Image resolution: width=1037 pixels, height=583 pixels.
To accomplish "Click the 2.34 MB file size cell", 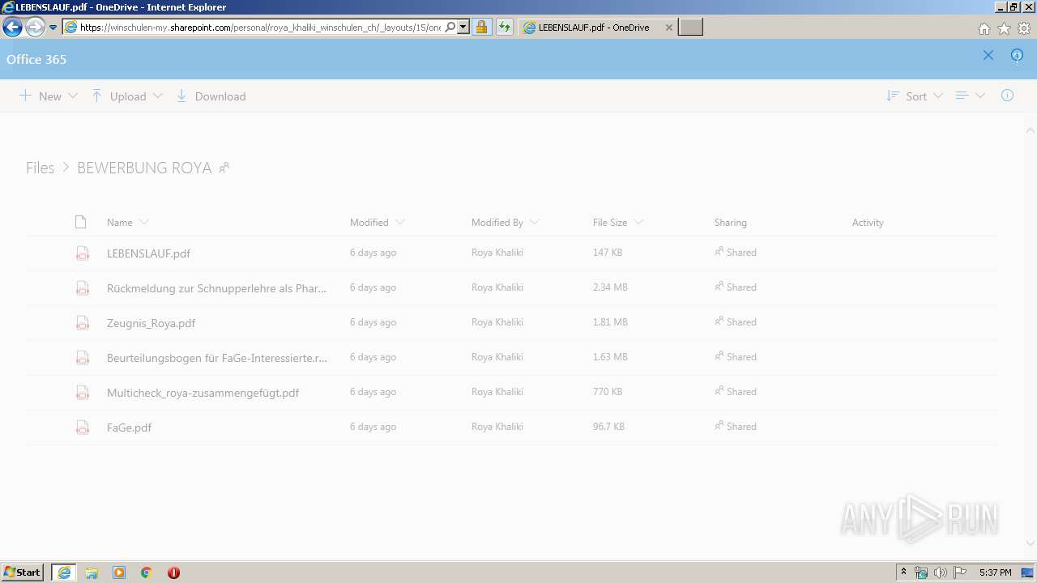I will 610,287.
